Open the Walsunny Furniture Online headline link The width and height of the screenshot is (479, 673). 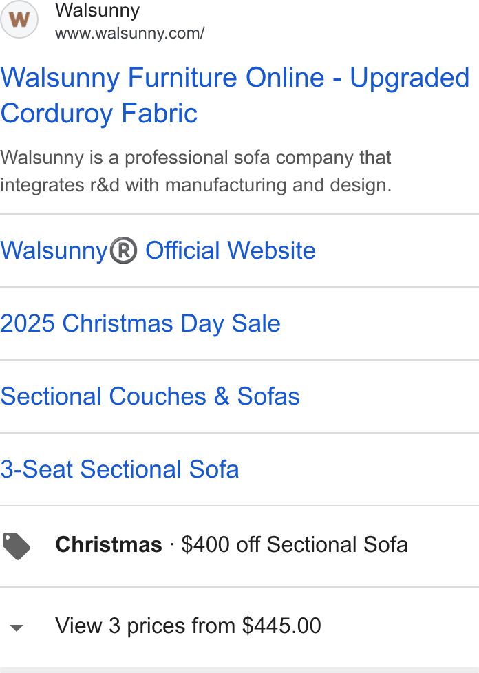pyautogui.click(x=235, y=95)
